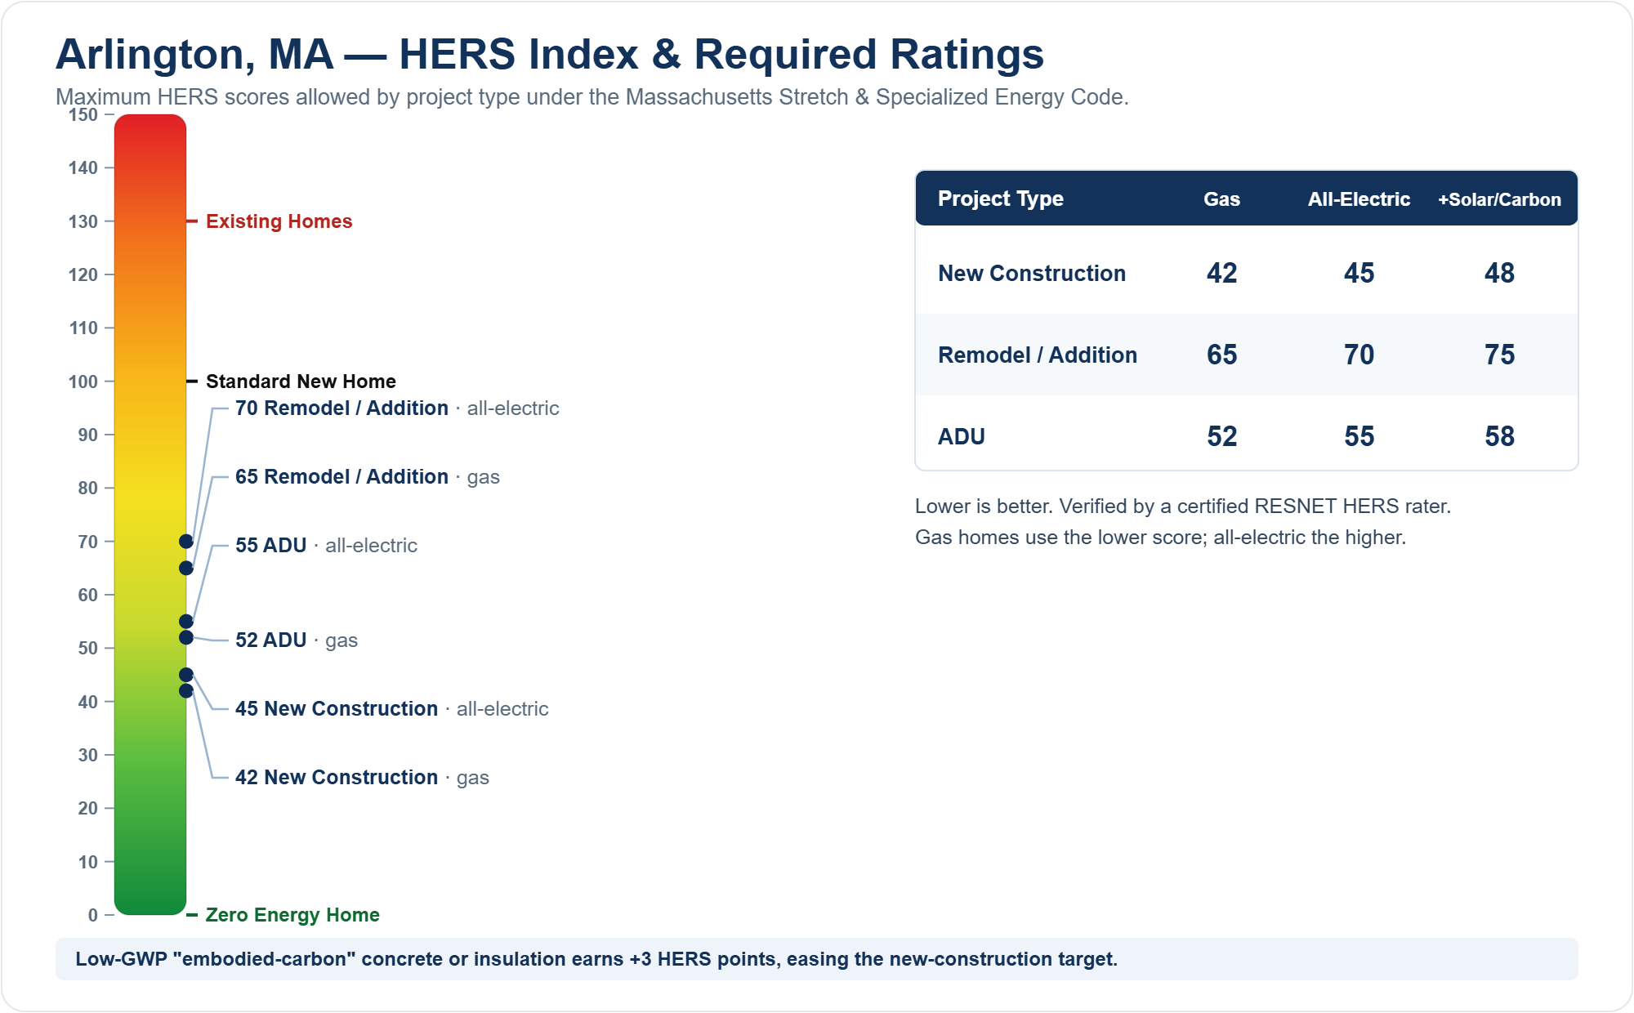The width and height of the screenshot is (1634, 1013).
Task: Click the 'Lower is better' RESNET note
Action: tap(1183, 506)
